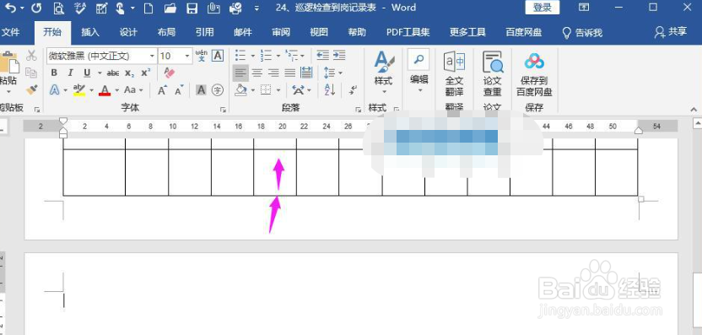Viewport: 702px width, 335px height.
Task: Toggle underline formatting
Action: tap(87, 73)
